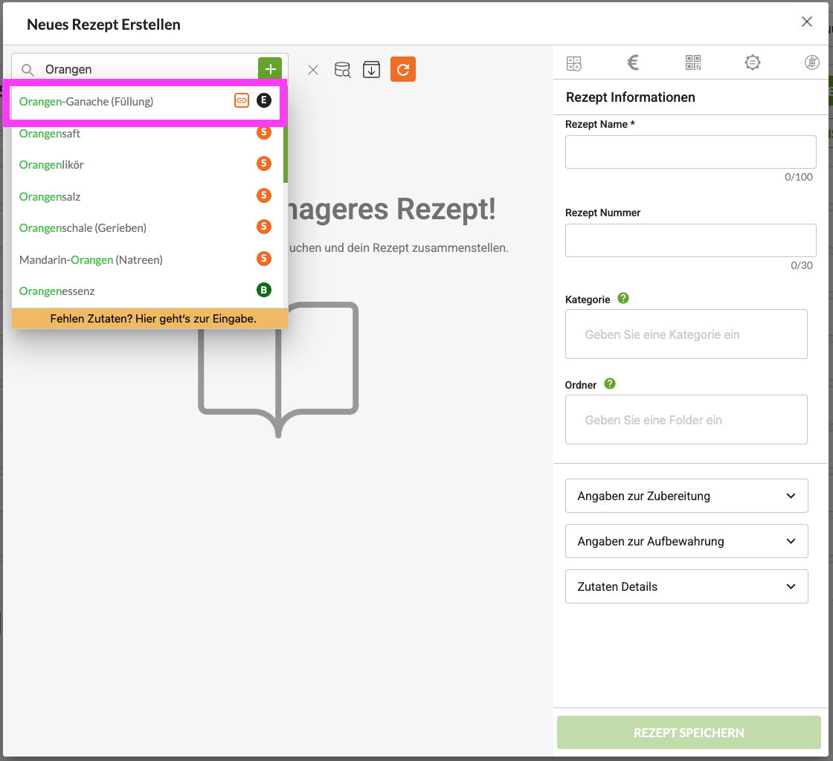Viewport: 833px width, 761px height.
Task: Switch to the QR code tab
Action: click(x=693, y=63)
